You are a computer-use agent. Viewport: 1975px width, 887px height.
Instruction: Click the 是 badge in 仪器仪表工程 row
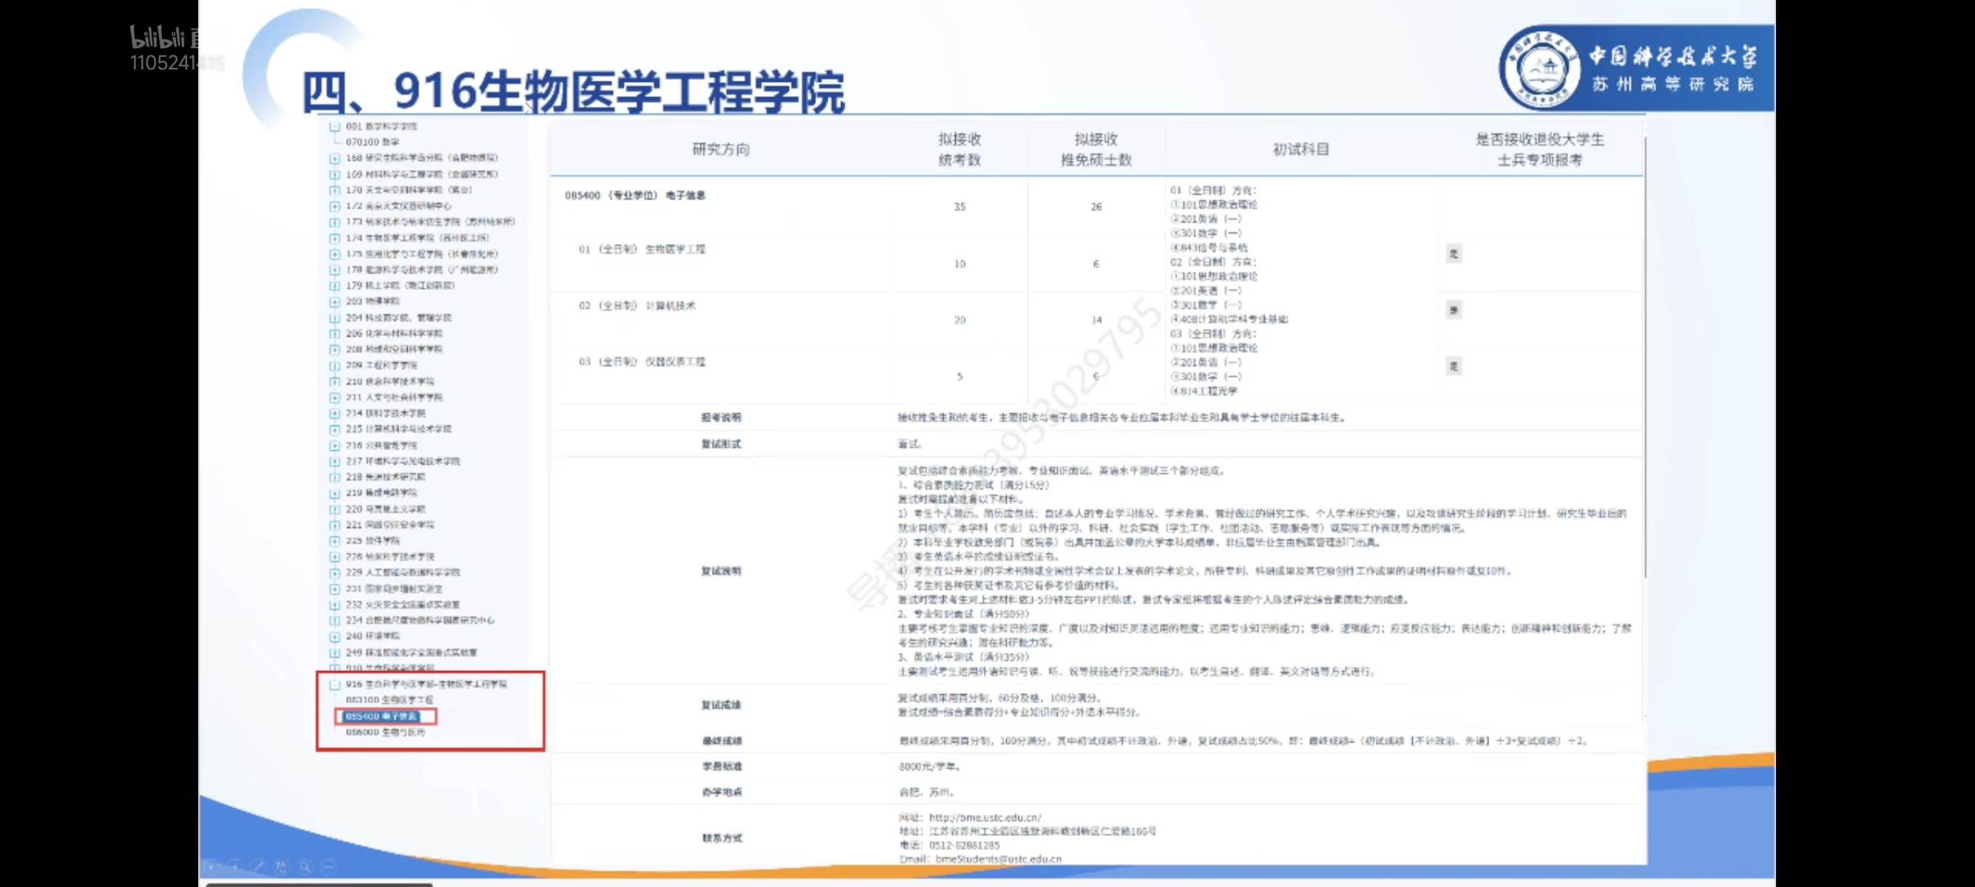point(1454,366)
